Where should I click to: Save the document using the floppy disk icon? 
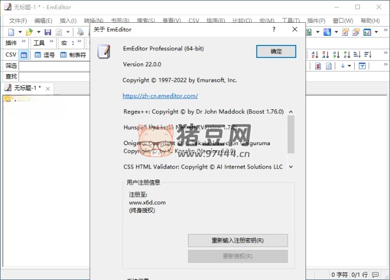point(48,32)
